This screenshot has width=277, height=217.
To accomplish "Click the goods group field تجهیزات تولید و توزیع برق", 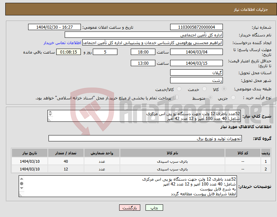I will coord(145,138).
